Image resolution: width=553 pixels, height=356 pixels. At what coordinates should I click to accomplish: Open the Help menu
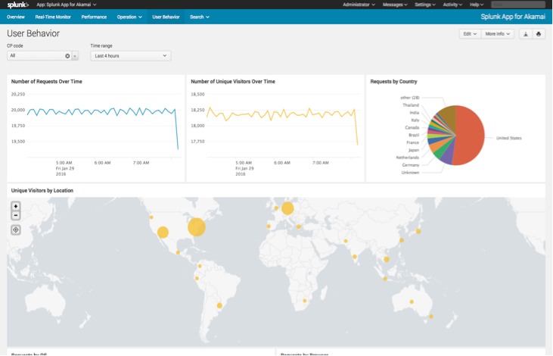coord(477,5)
